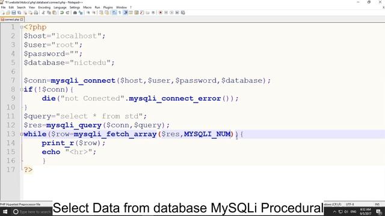Viewport: 385px width, 216px height.
Task: Open the File menu
Action: [x=3, y=7]
